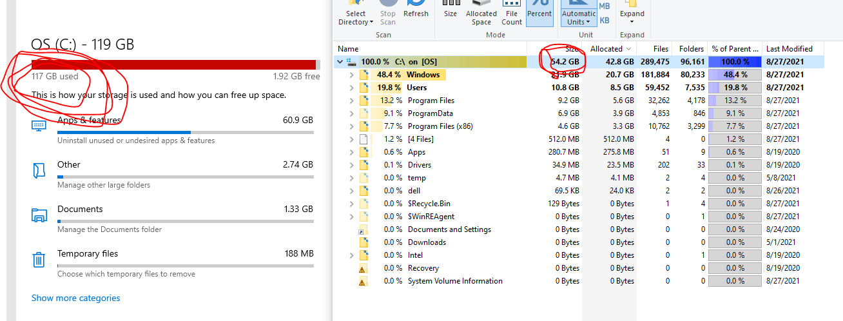Click the Recovery warning icon
The height and width of the screenshot is (321, 843).
coord(362,268)
